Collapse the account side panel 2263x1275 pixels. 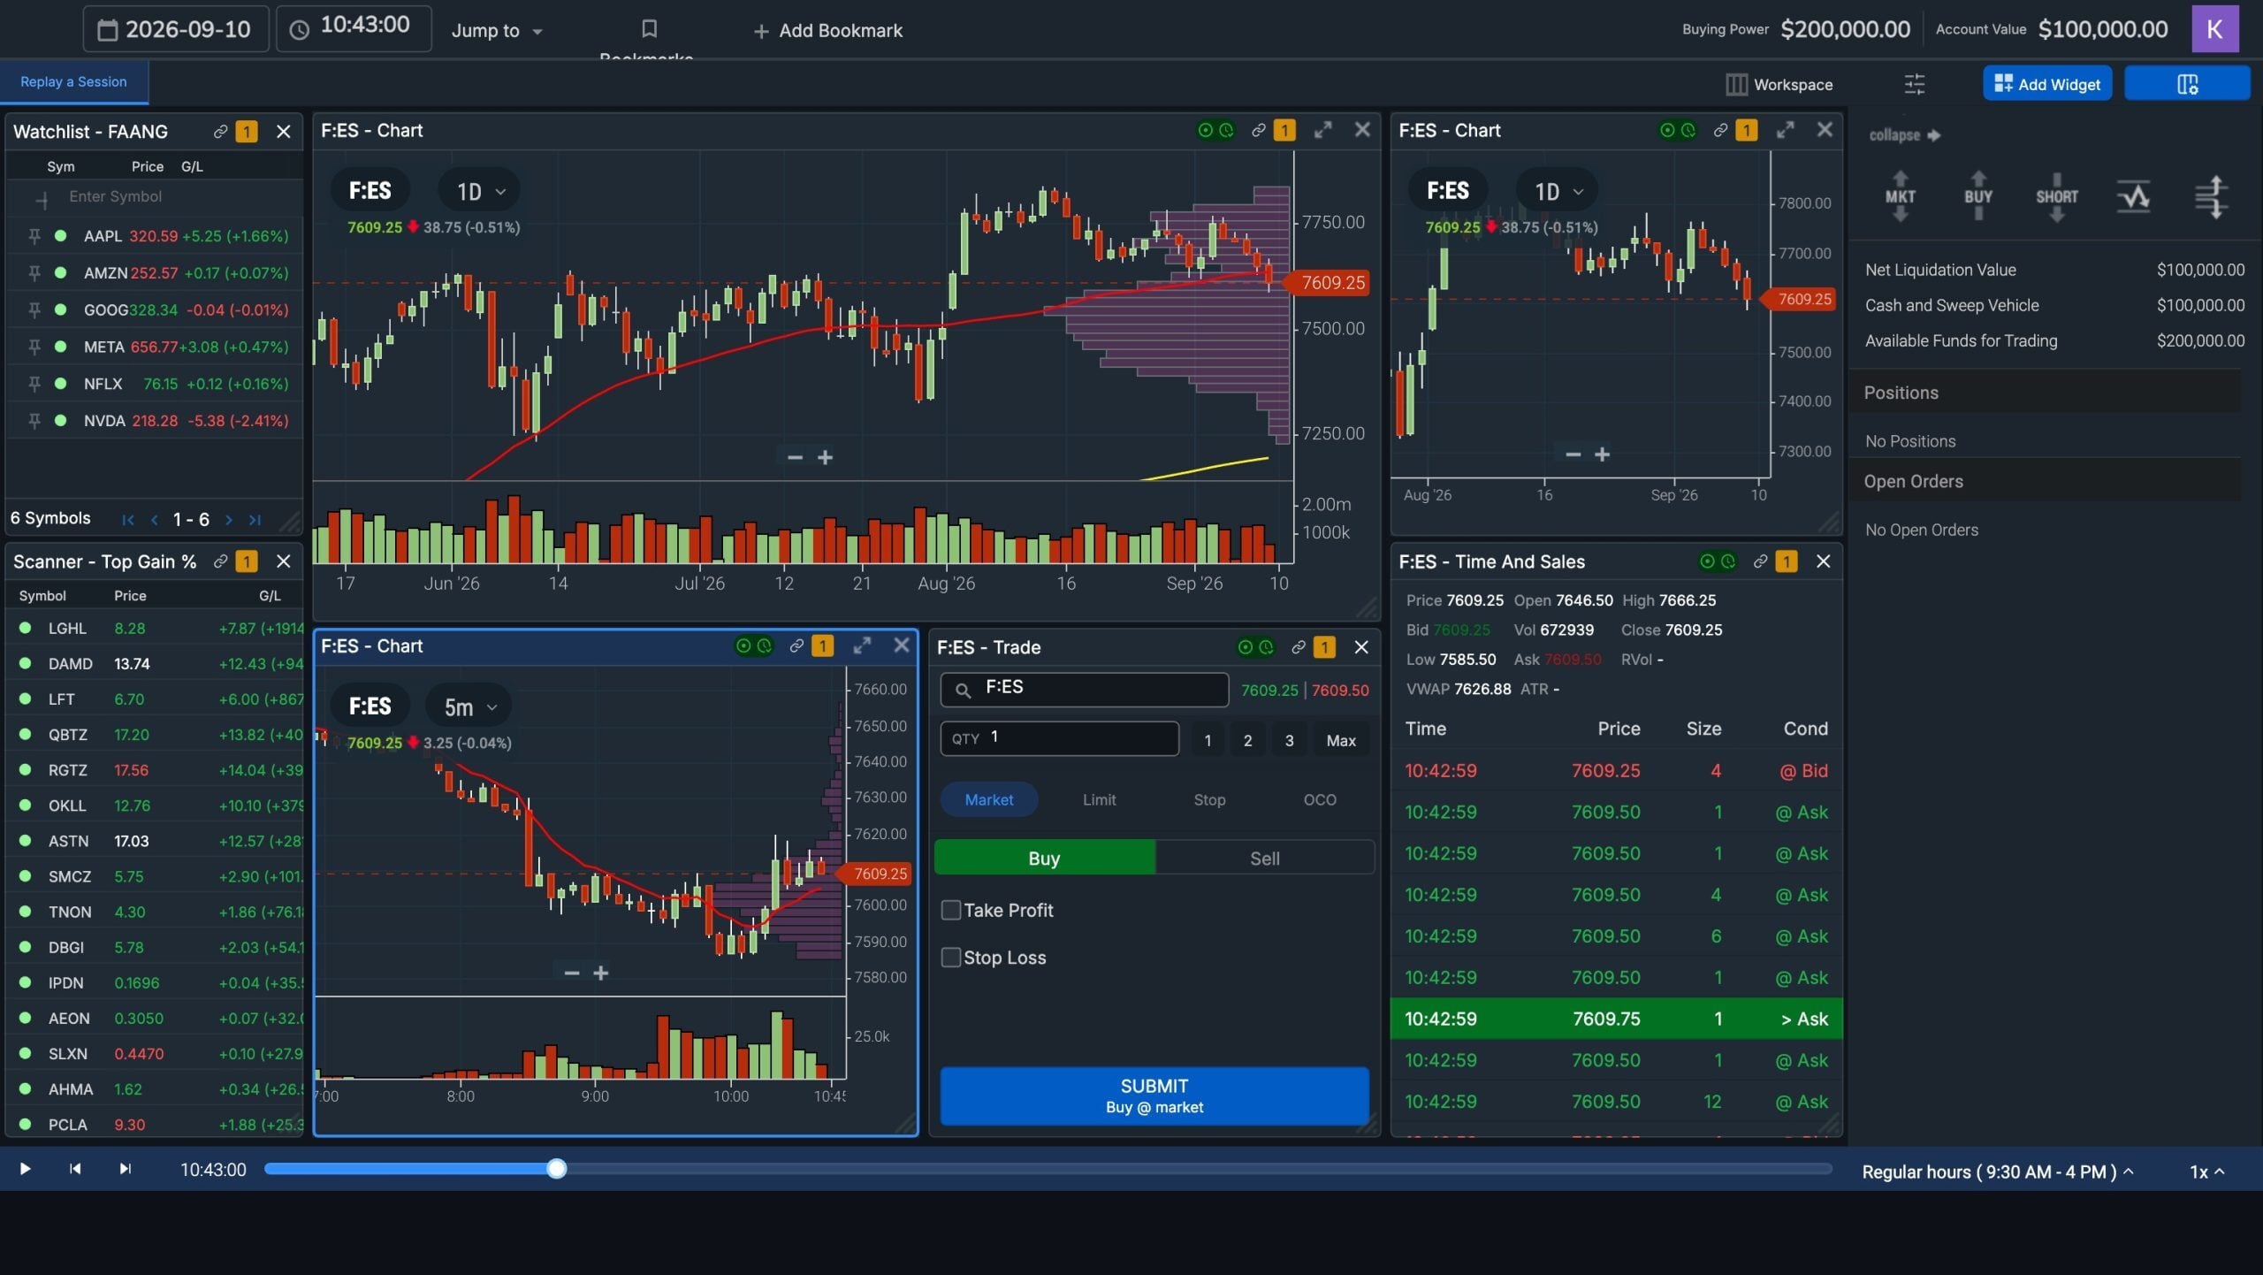pyautogui.click(x=1904, y=135)
